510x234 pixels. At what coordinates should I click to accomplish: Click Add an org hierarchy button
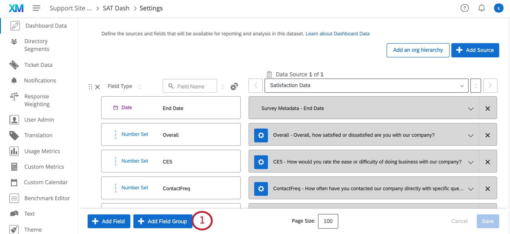coord(418,50)
